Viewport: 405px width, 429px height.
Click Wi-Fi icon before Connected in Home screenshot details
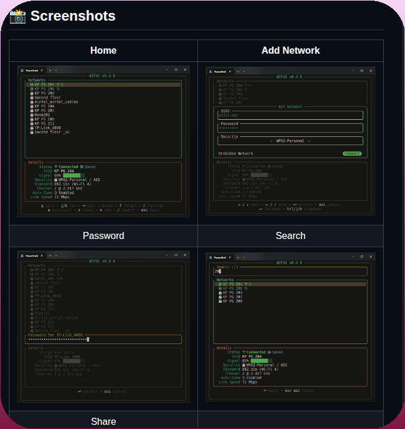click(x=56, y=166)
